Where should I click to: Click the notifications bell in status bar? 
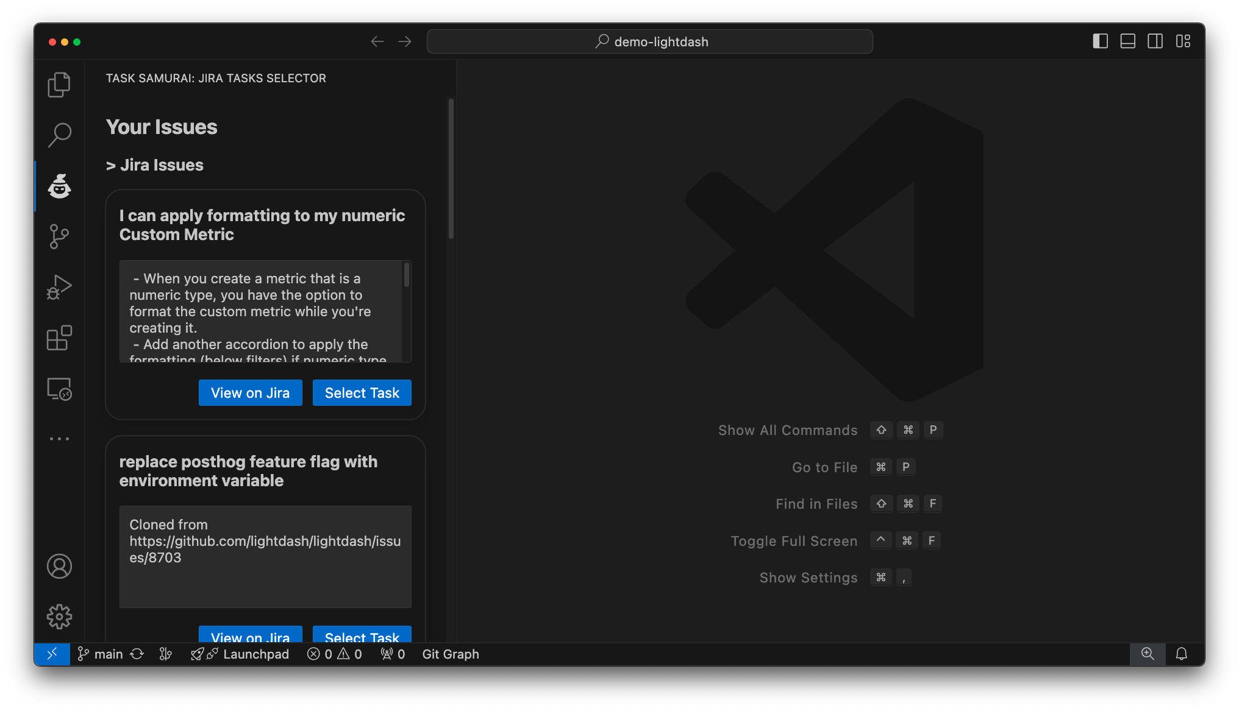[1181, 654]
